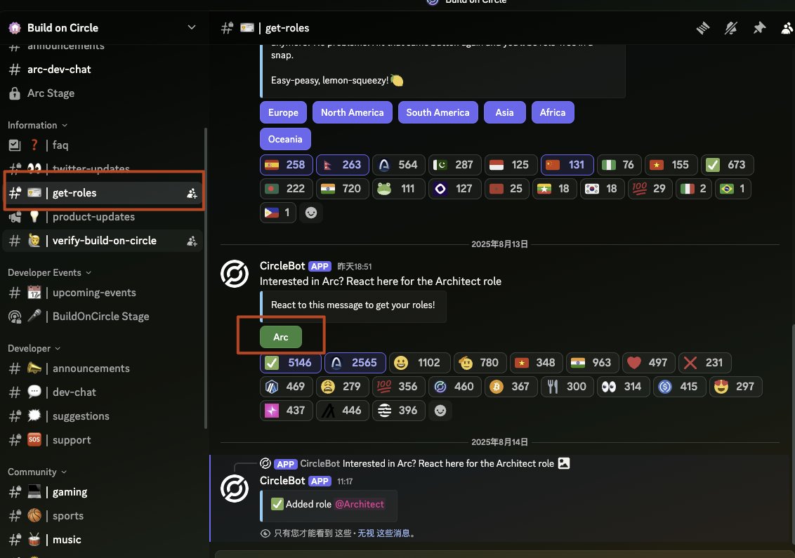Toggle India flag reaction with 720
This screenshot has width=795, height=558.
point(342,189)
